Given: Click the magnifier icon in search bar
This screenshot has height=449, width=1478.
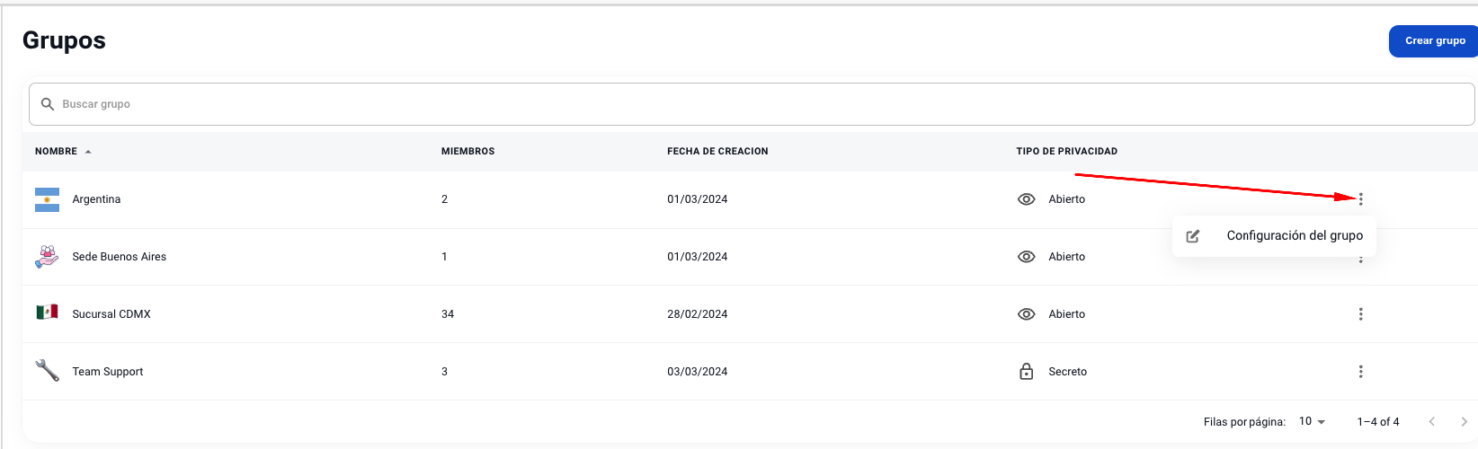Looking at the screenshot, I should [x=48, y=104].
